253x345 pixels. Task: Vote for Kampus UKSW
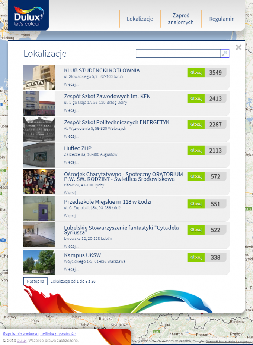(x=196, y=257)
